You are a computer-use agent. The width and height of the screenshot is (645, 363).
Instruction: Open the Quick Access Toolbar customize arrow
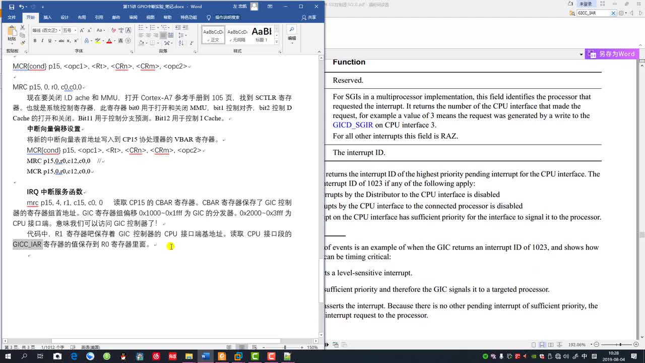(43, 7)
